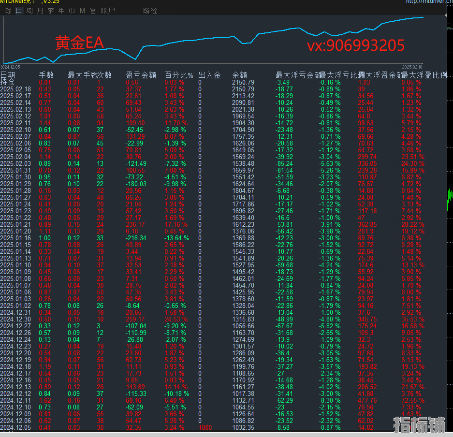Click max floating loss -67.67
The width and height of the screenshot is (453, 437).
click(x=284, y=326)
